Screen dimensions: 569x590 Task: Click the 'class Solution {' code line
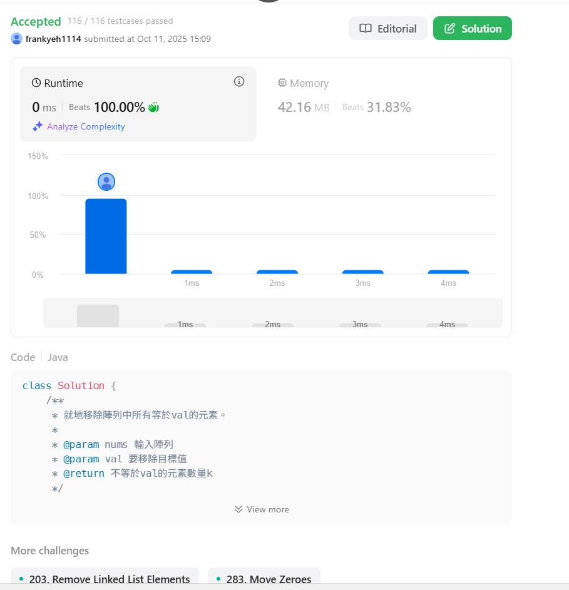pyautogui.click(x=69, y=385)
